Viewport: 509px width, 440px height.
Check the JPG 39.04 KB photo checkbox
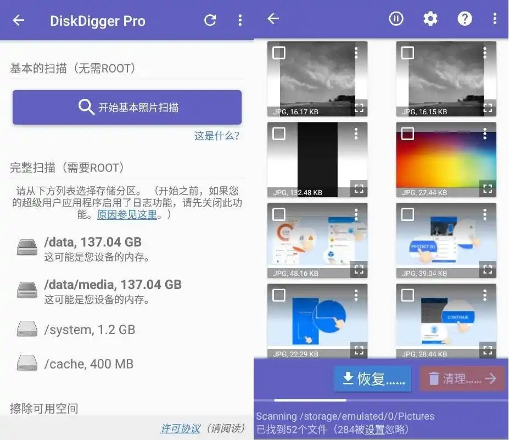(x=407, y=214)
